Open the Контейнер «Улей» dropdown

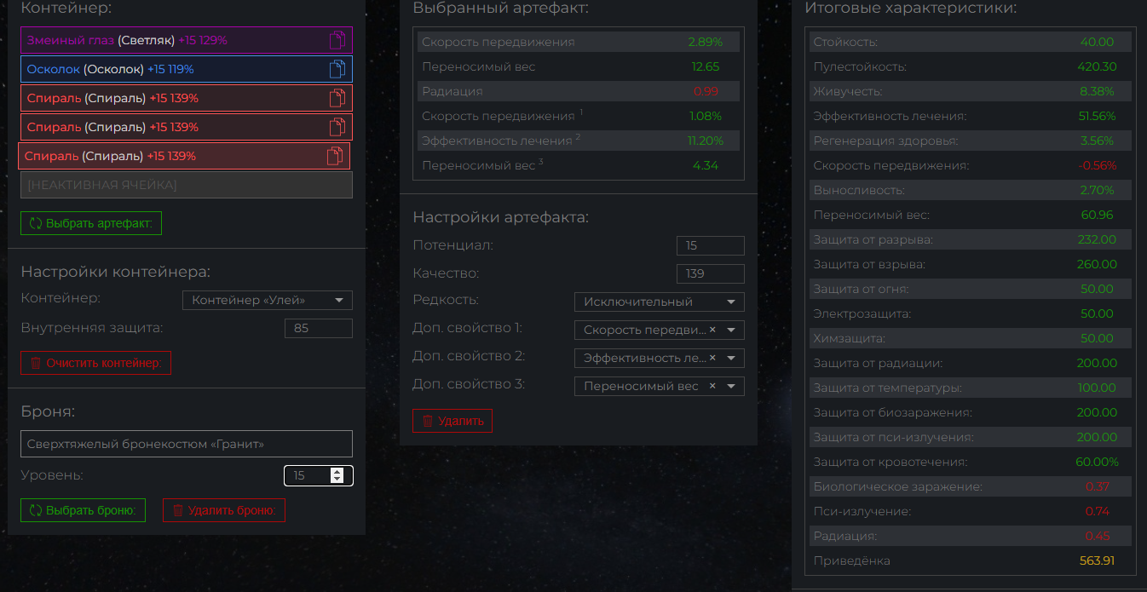coord(268,300)
